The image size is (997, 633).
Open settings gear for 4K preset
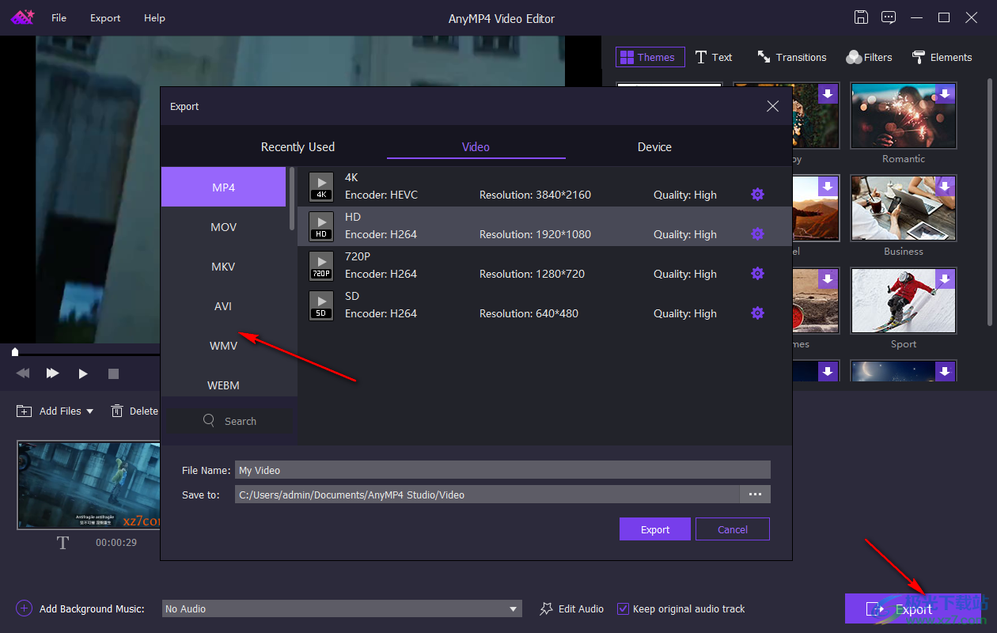point(757,194)
